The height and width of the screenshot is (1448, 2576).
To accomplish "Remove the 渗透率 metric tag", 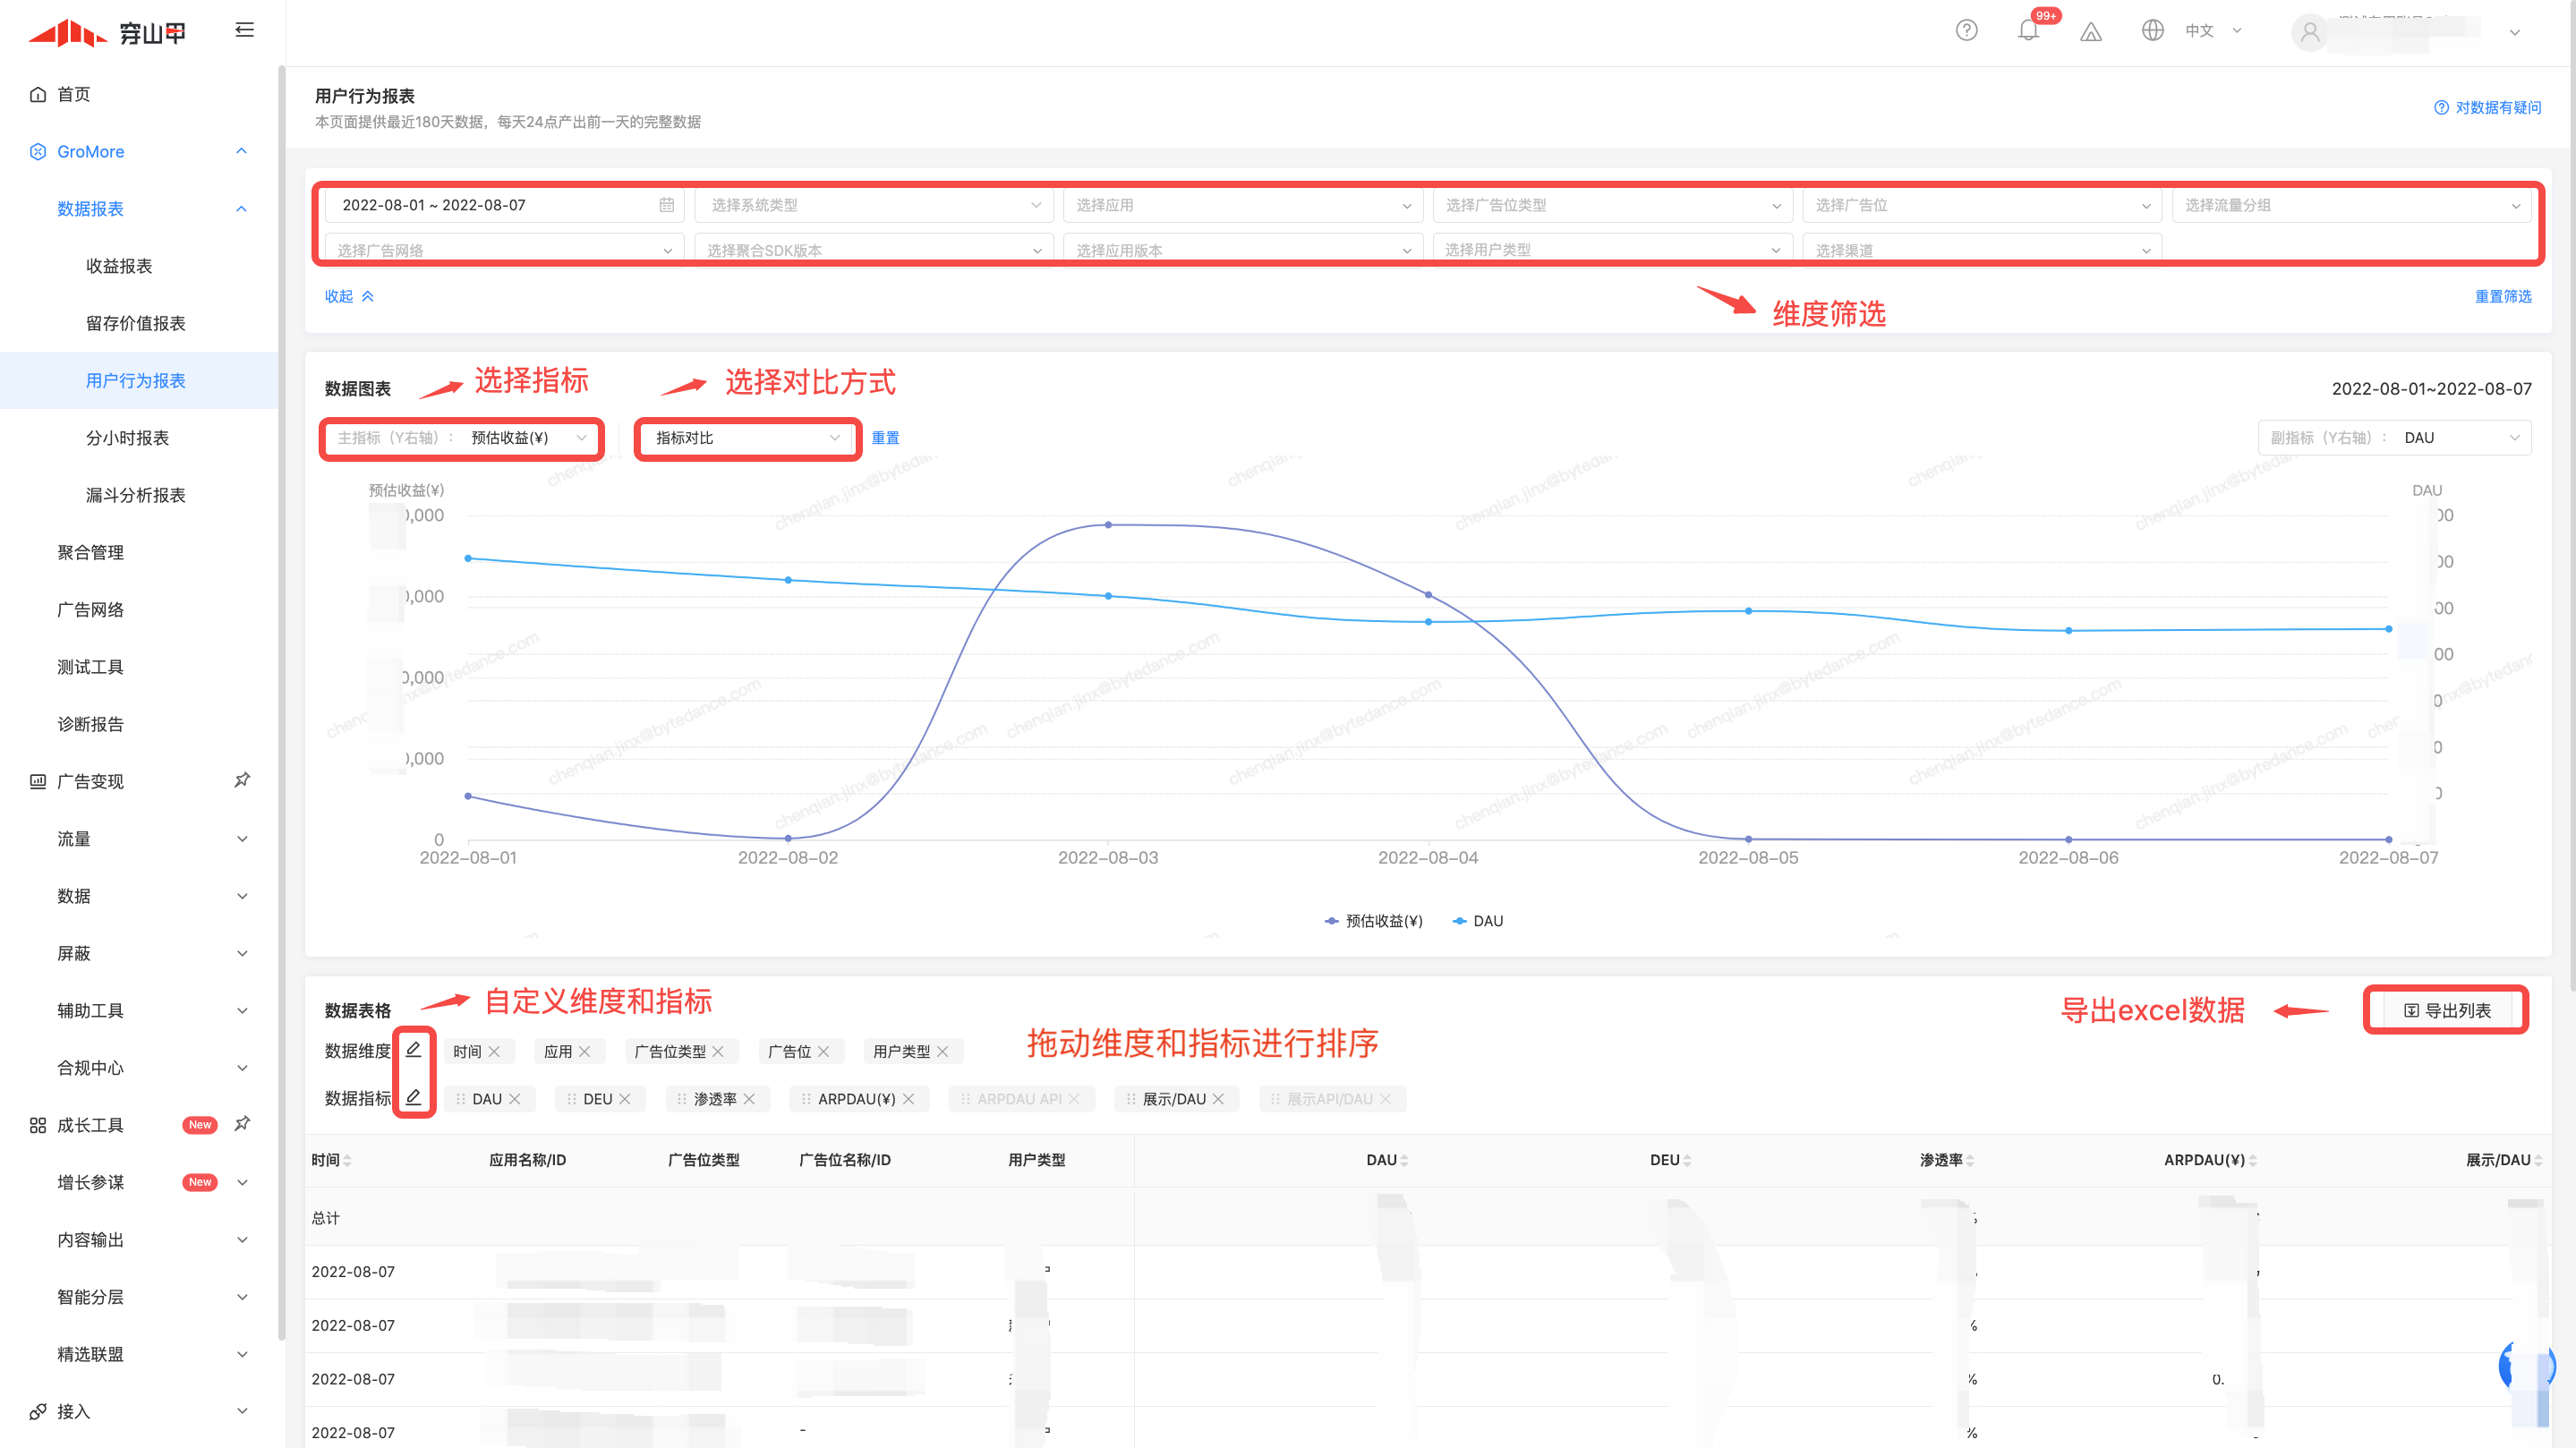I will (750, 1099).
